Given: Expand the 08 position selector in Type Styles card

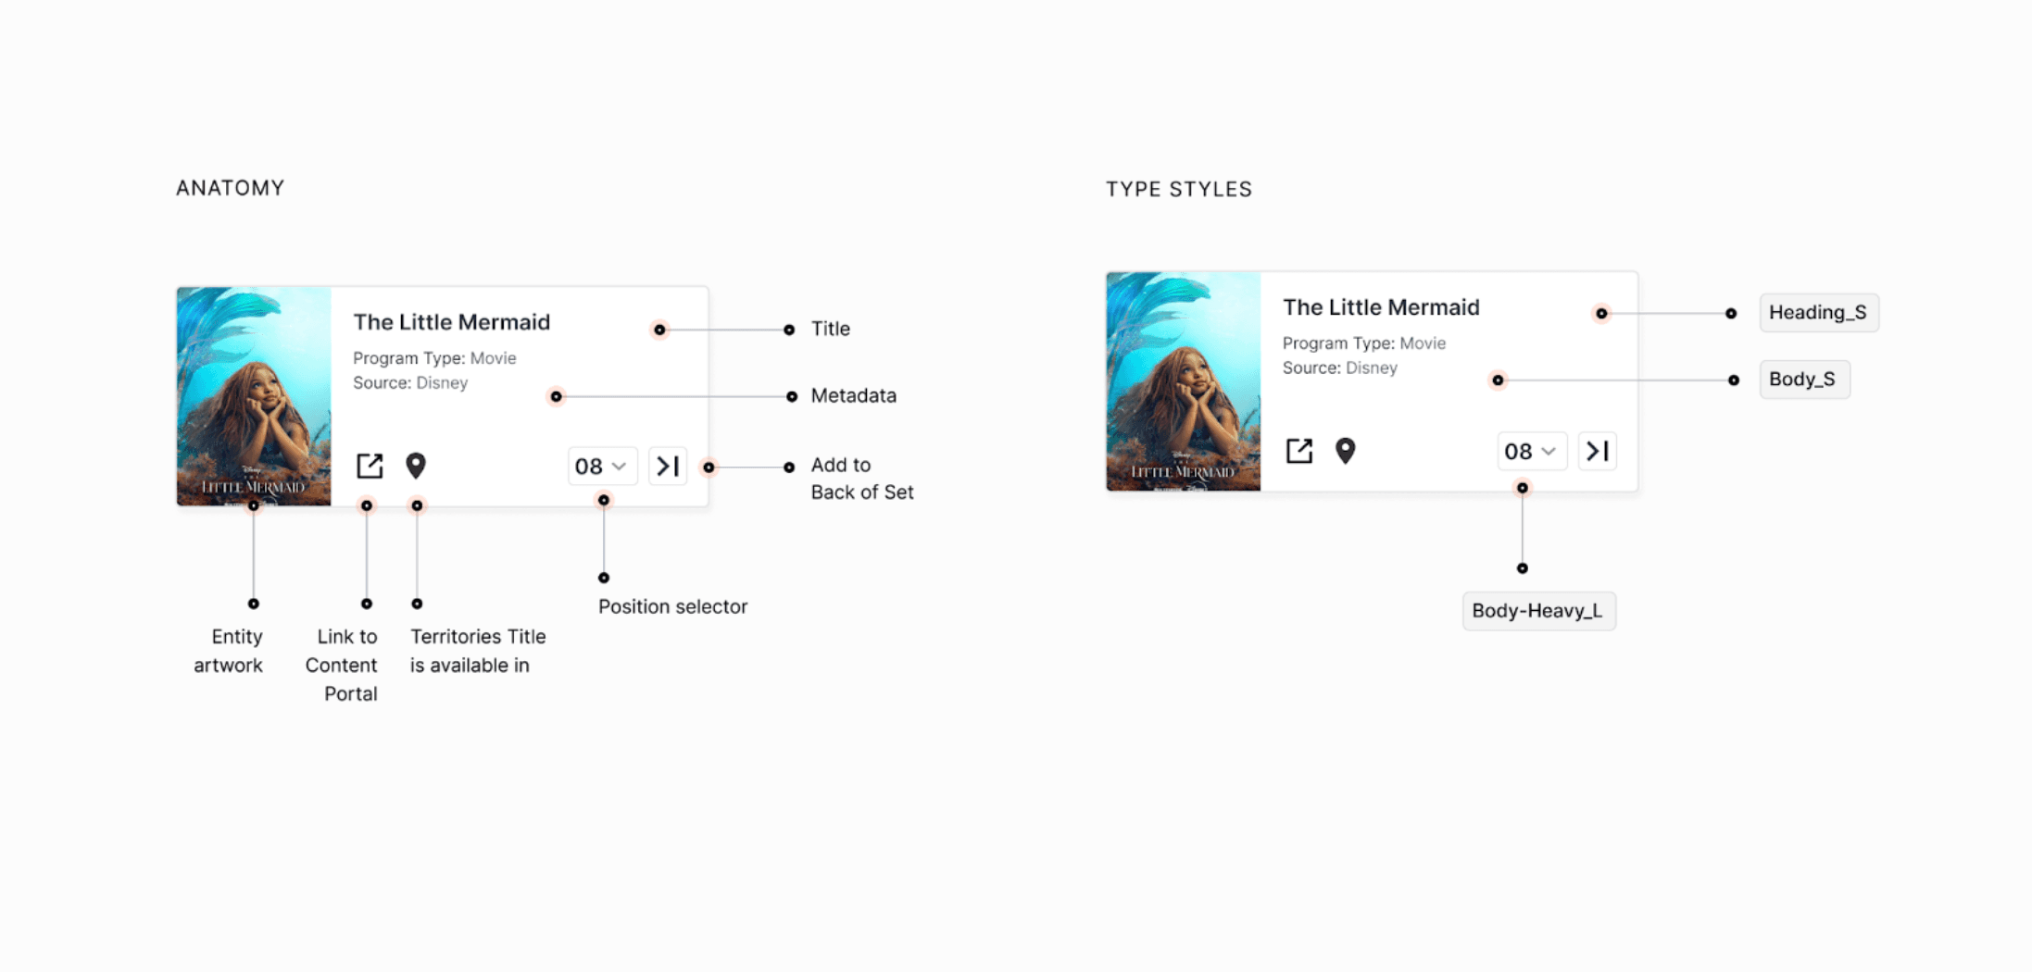Looking at the screenshot, I should [1532, 451].
